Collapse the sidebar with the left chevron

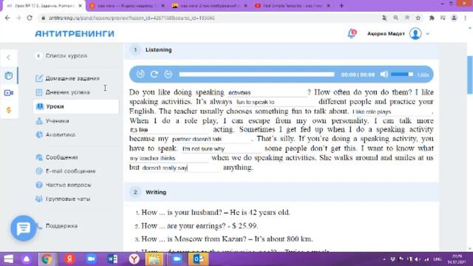click(x=8, y=58)
